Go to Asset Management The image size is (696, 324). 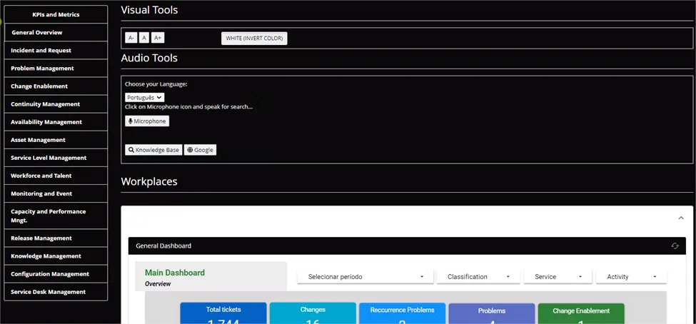point(56,140)
